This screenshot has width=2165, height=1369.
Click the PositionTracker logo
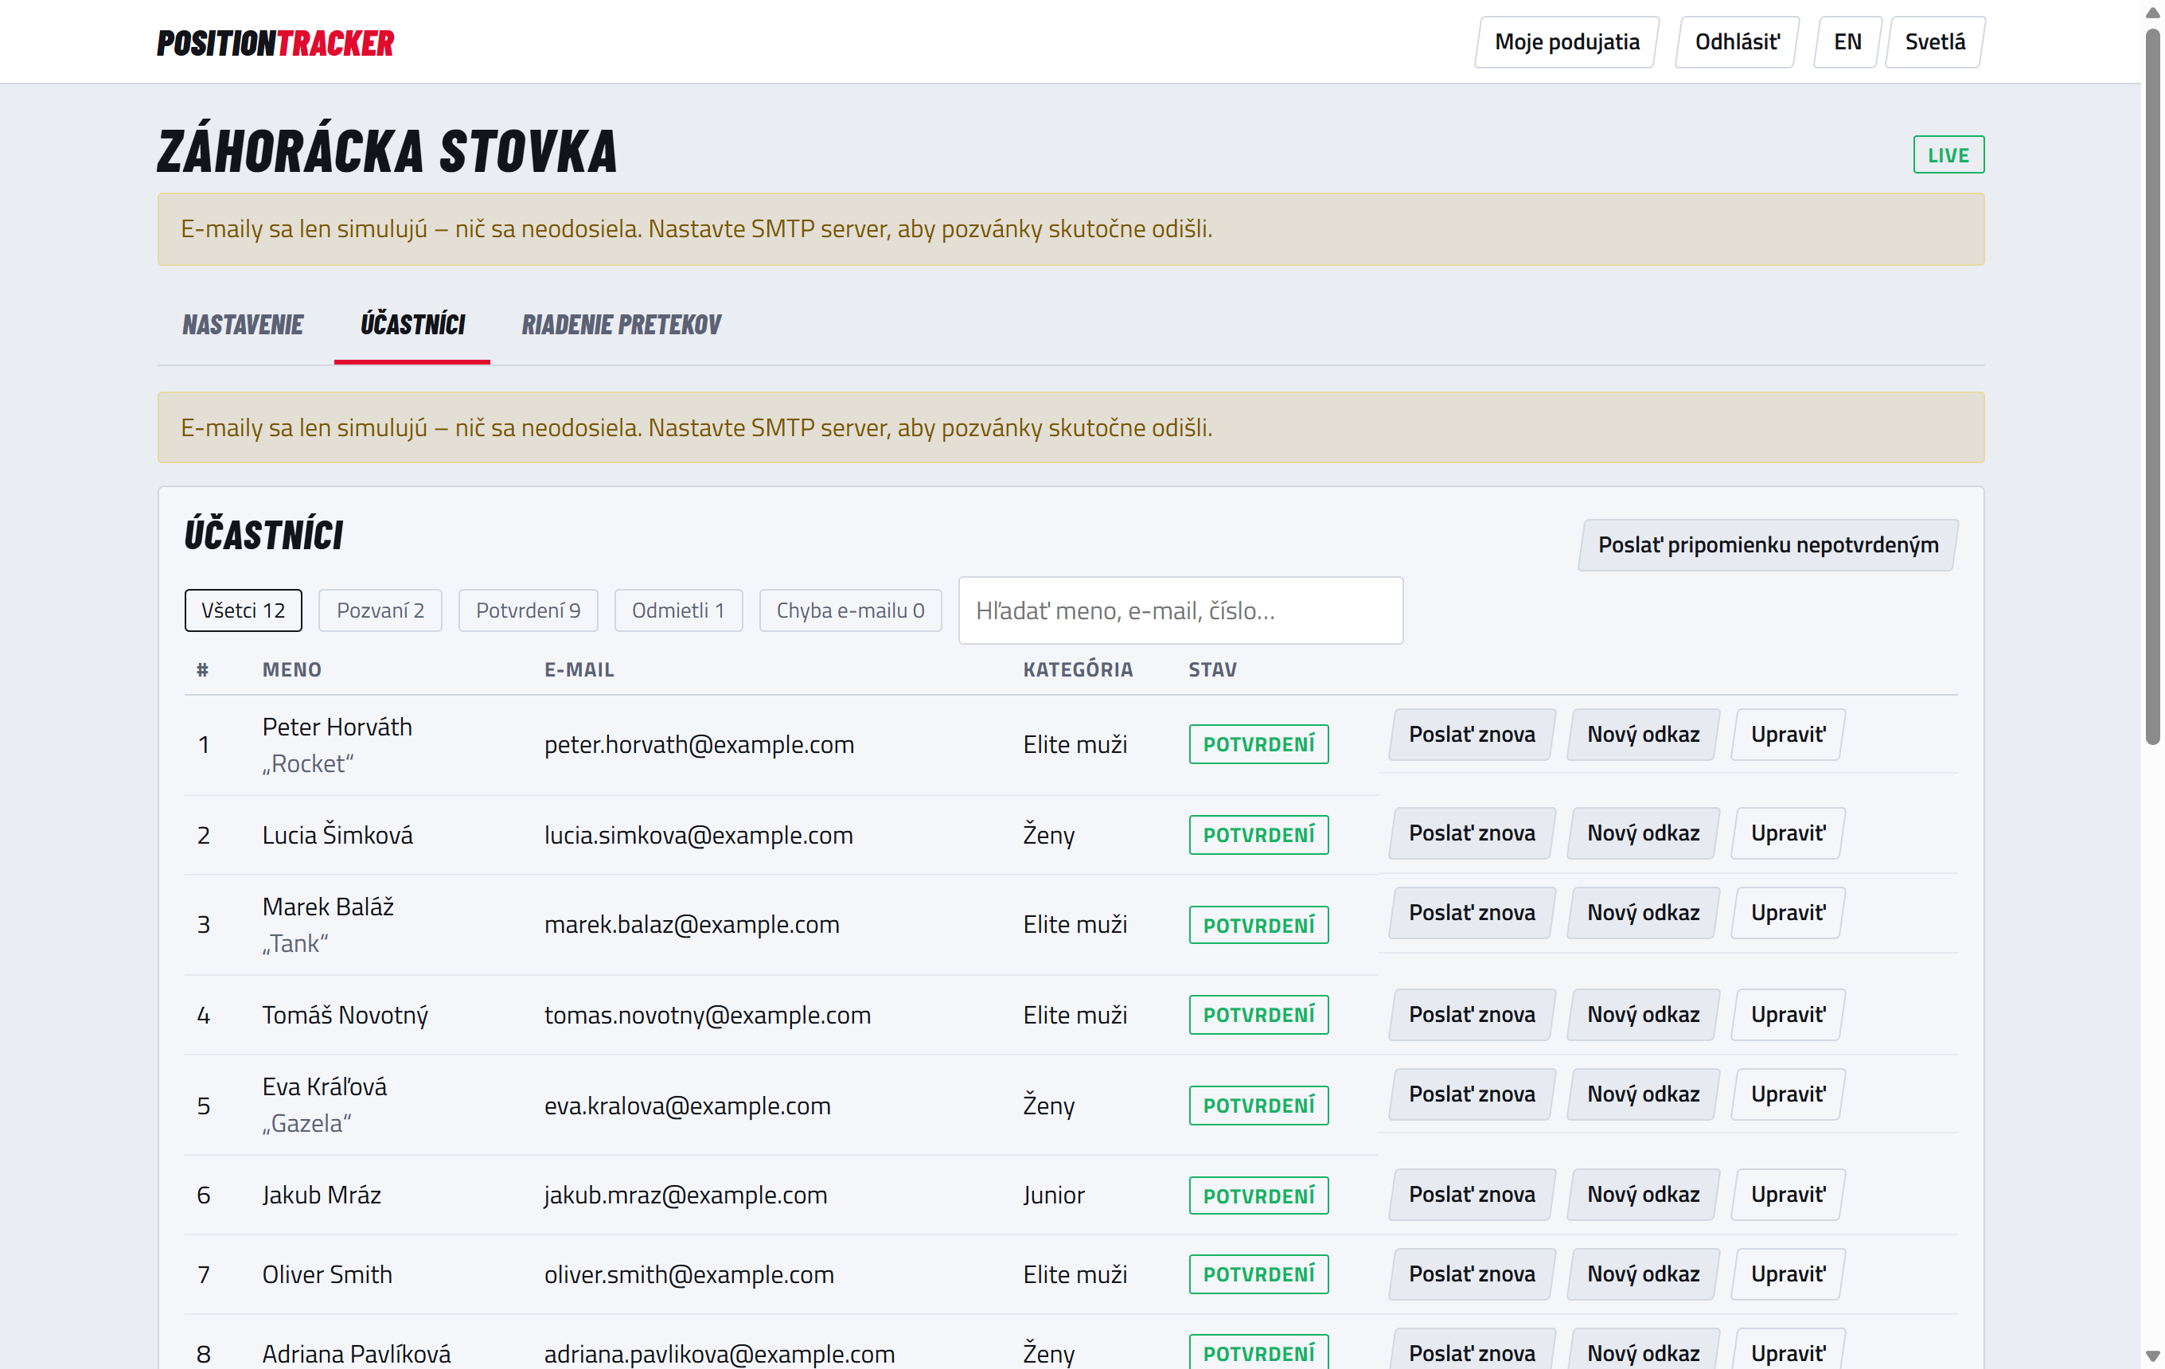pos(275,42)
